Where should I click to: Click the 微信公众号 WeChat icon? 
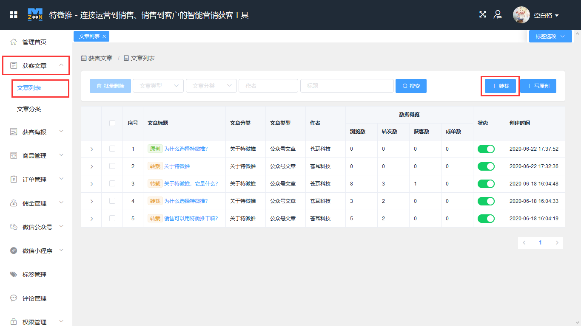pyautogui.click(x=14, y=227)
